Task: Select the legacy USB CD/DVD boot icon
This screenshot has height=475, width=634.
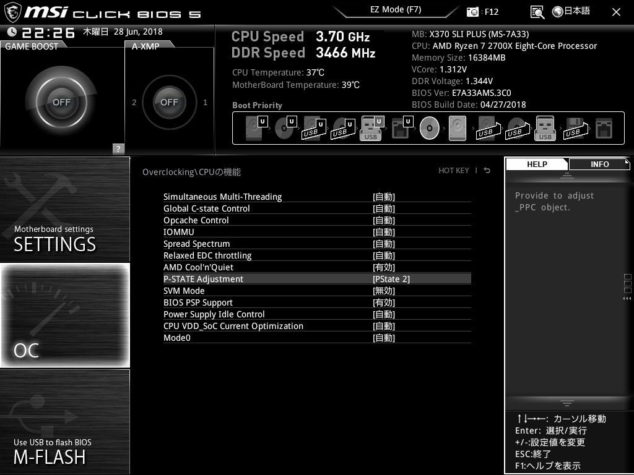Action: pos(517,129)
